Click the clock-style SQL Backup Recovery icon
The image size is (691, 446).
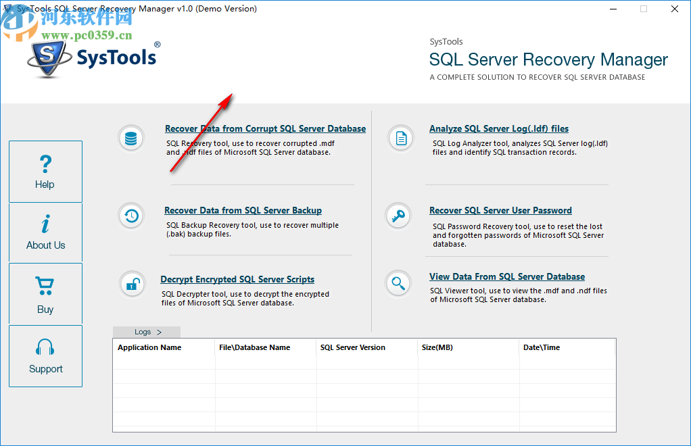tap(130, 216)
